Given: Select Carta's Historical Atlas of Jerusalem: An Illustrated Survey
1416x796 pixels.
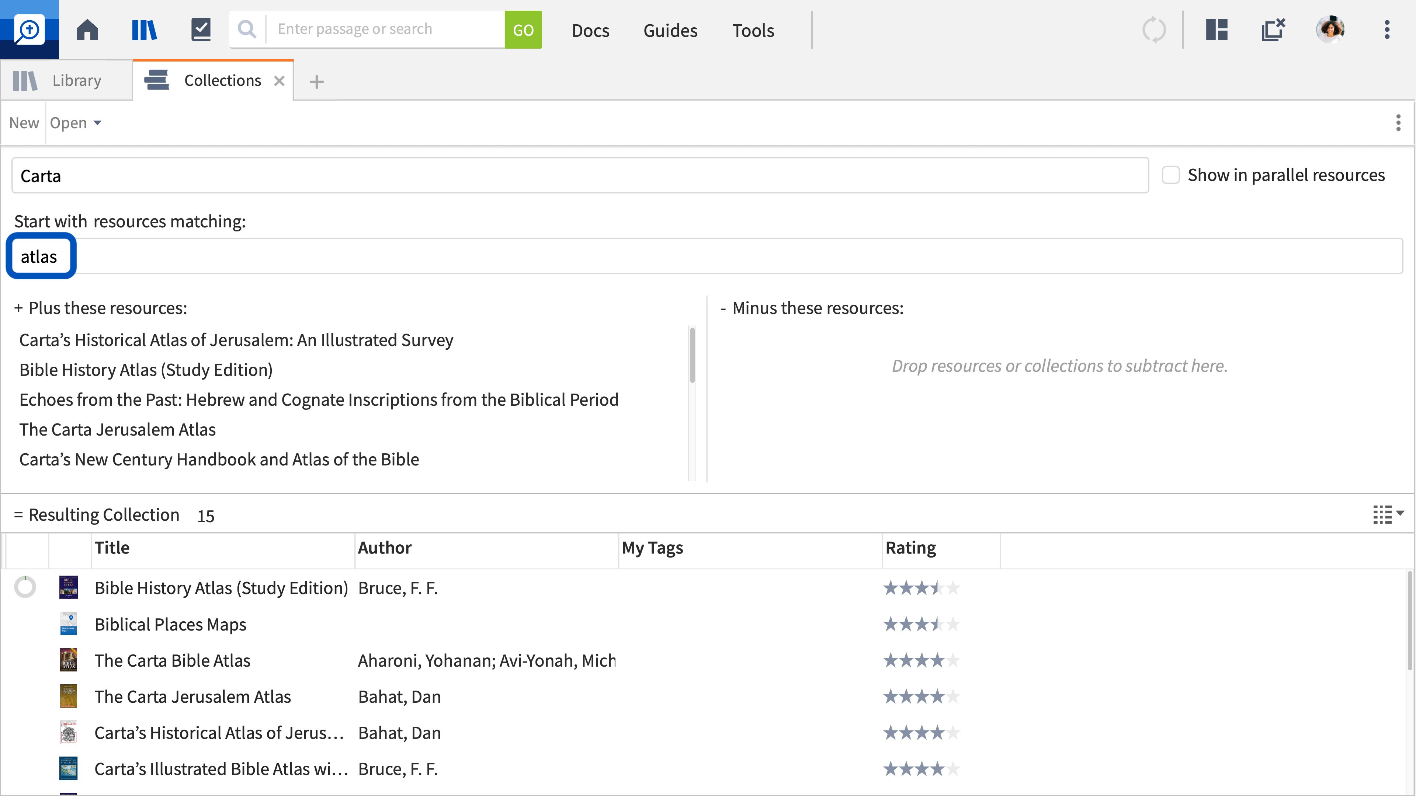Looking at the screenshot, I should pos(236,340).
